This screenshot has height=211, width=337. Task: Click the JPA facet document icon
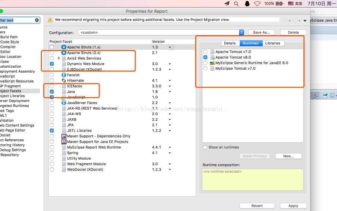[x=64, y=125]
